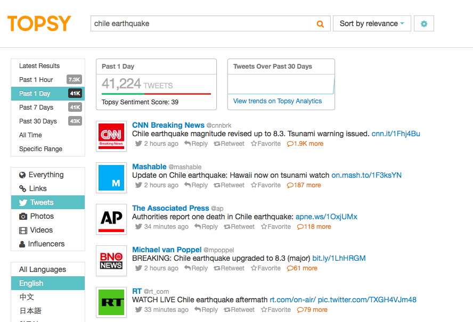Open View trends on Topsy Analytics link
Screen dimensions: 473x322
tap(277, 101)
